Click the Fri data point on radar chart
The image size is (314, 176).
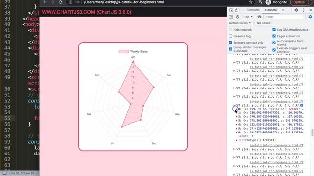[x=122, y=127]
